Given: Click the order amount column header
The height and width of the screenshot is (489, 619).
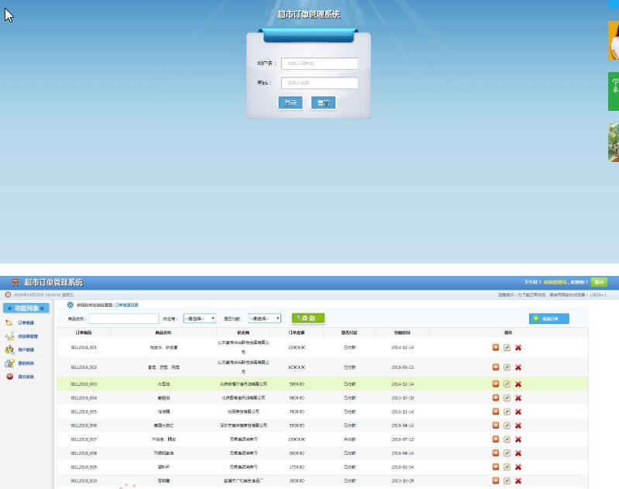Looking at the screenshot, I should 297,332.
